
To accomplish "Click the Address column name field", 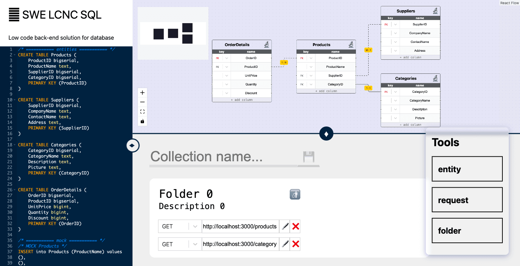I will (420, 51).
